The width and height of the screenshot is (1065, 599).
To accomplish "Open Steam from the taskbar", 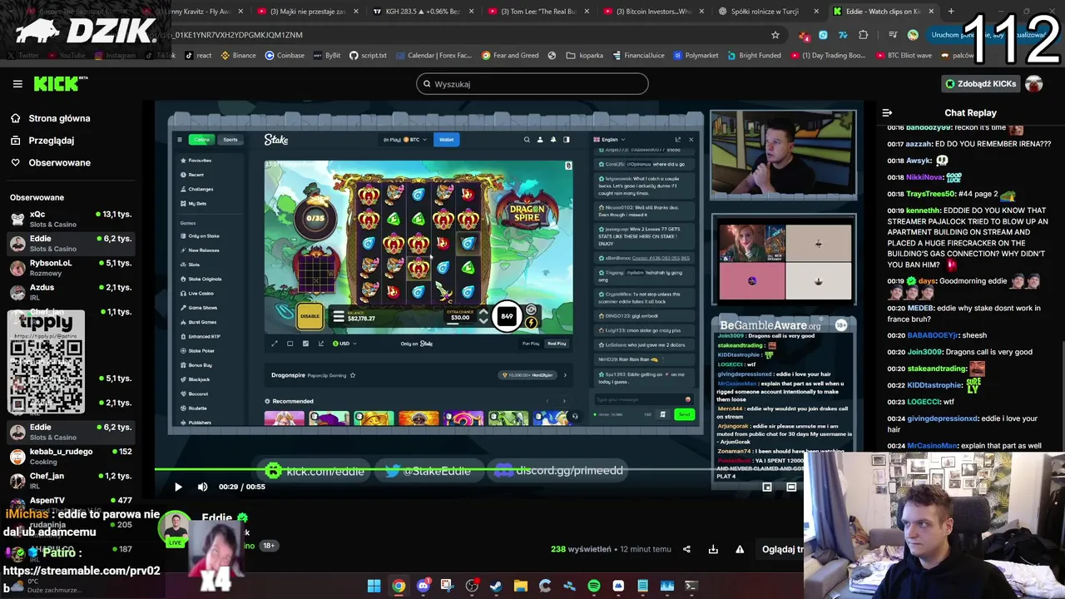I will tap(496, 586).
